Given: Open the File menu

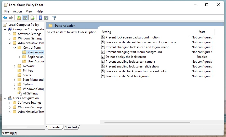Looking at the screenshot, I should tap(7, 11).
